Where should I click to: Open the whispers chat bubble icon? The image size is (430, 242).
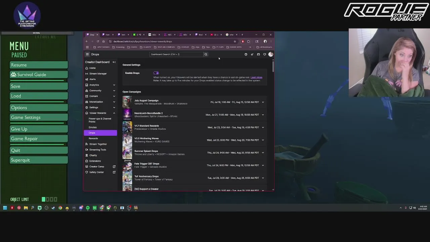click(265, 54)
